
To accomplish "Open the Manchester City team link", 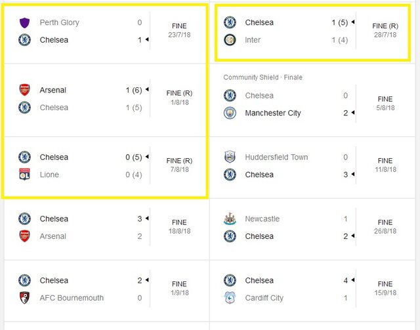I will [x=273, y=113].
